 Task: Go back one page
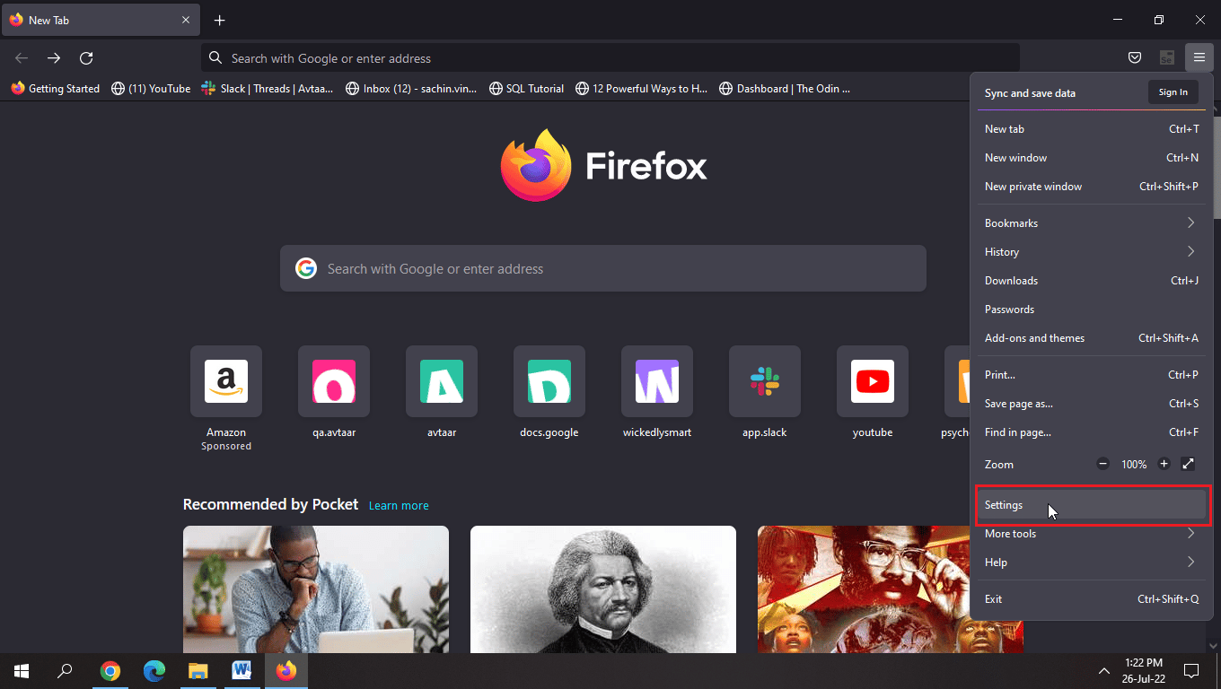coord(22,58)
